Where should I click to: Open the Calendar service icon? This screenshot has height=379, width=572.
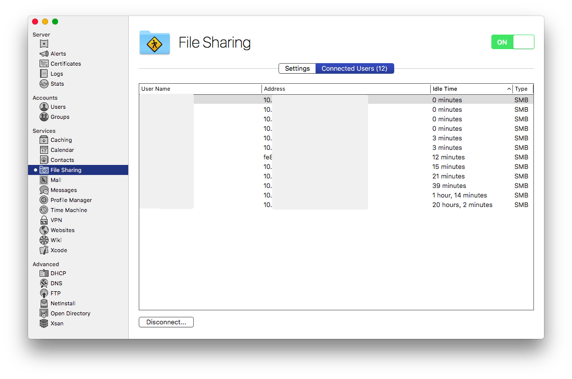coord(44,150)
